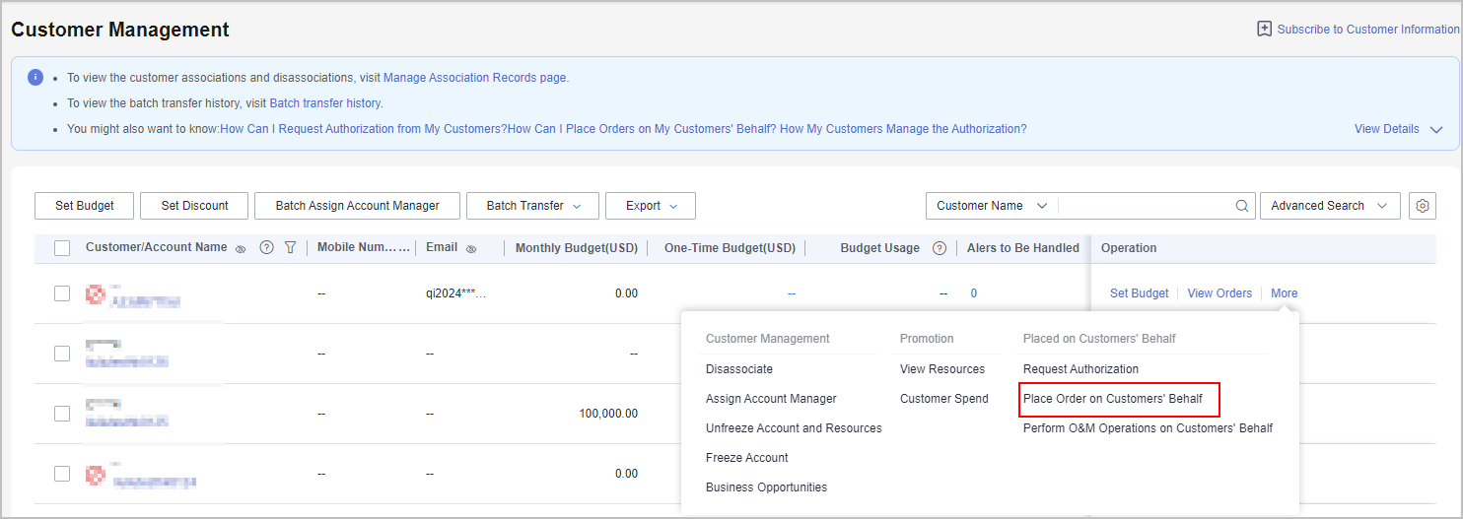1463x519 pixels.
Task: Expand the Export dropdown
Action: point(651,206)
